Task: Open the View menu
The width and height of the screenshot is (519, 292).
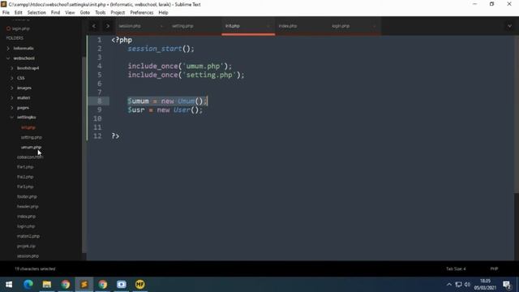Action: click(x=70, y=13)
